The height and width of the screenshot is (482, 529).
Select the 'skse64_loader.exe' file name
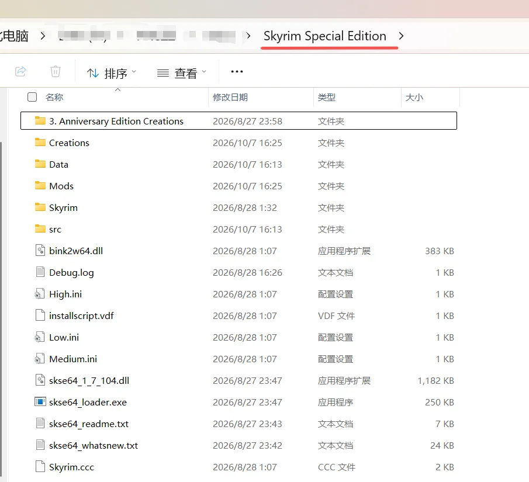pos(88,403)
